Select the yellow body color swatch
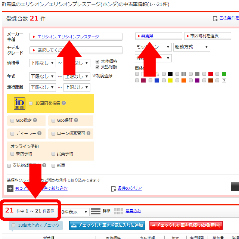 [x=170, y=81]
